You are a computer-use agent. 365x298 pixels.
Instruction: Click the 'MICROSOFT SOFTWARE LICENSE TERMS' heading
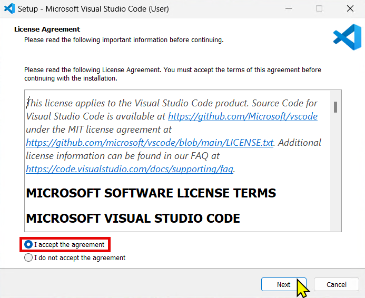click(151, 193)
